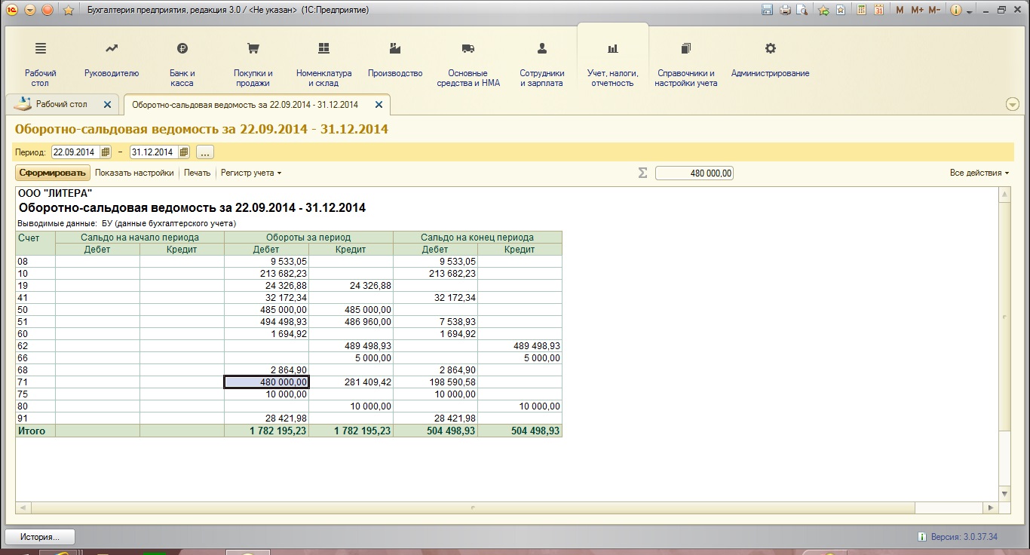Viewport: 1030px width, 555px height.
Task: Open calendar picker for start date
Action: (106, 152)
